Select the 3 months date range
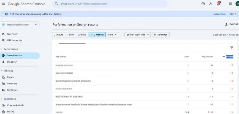This screenshot has width=239, height=114. coord(97,35)
